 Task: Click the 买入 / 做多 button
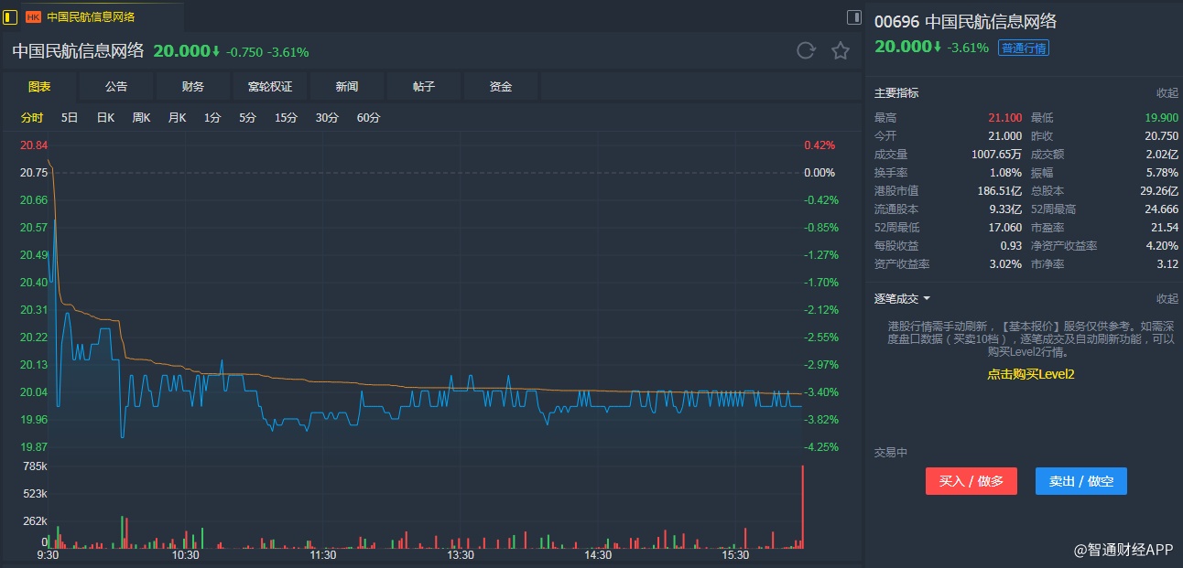[971, 481]
